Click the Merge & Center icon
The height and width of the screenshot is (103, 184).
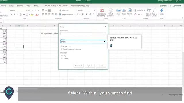(60, 15)
